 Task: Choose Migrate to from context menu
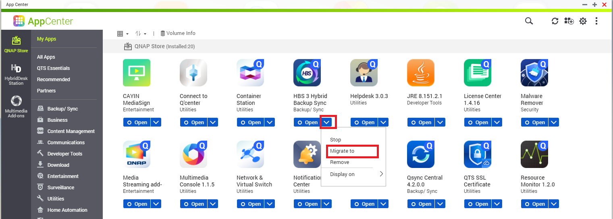tap(342, 151)
